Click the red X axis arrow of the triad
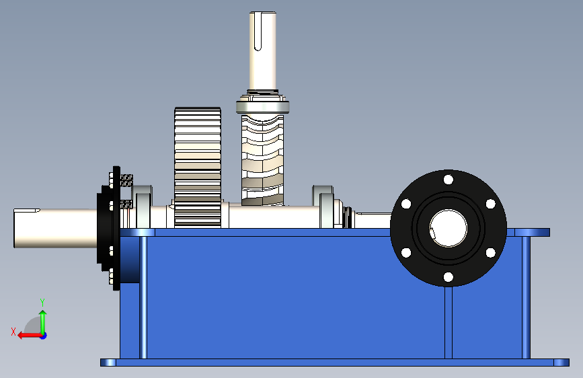 [x=29, y=336]
